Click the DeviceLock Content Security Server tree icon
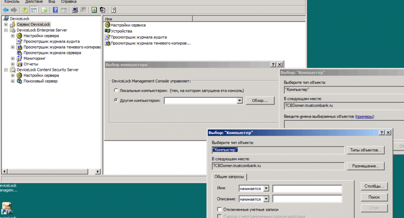The height and width of the screenshot is (218, 404). click(13, 70)
